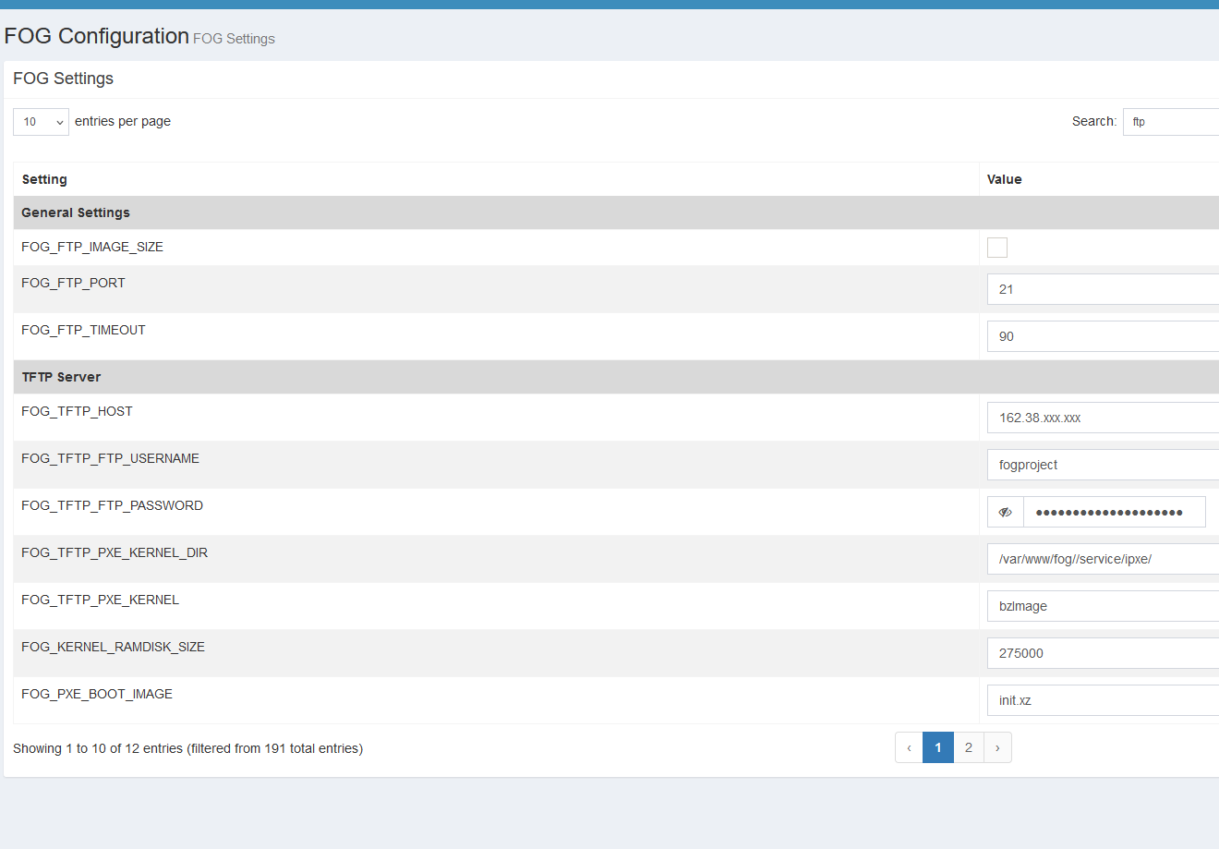Image resolution: width=1219 pixels, height=849 pixels.
Task: Go to pagination page 2
Action: (x=969, y=747)
